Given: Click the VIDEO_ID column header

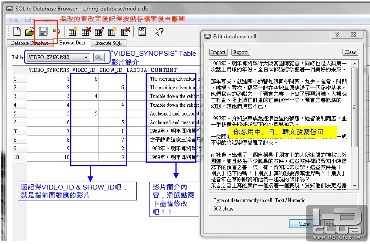Looking at the screenshot, I should [84, 70].
